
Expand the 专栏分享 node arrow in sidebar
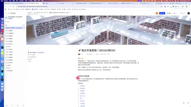tap(5, 63)
